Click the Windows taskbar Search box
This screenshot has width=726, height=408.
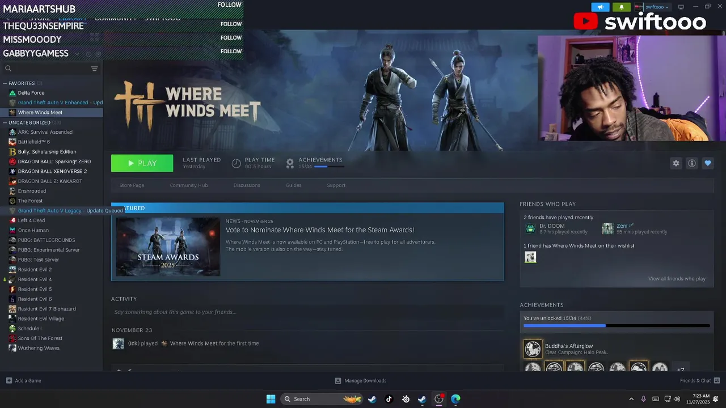(x=322, y=399)
